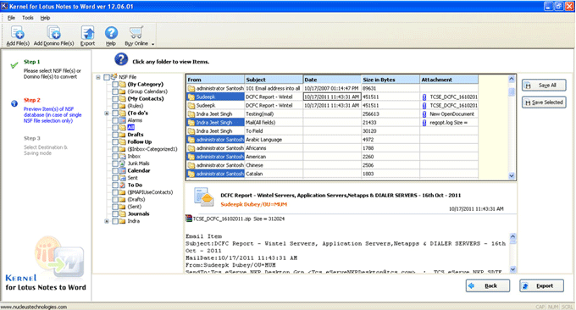Sort by the Attachment column header

tap(449, 80)
